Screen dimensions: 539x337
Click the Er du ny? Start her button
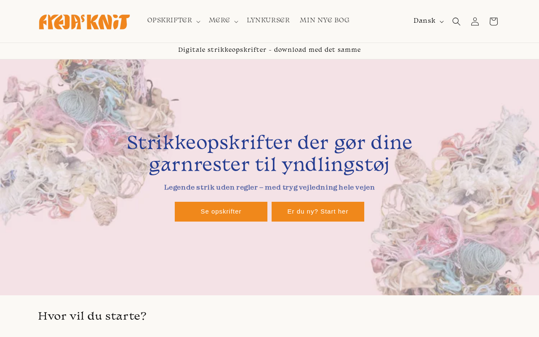[x=318, y=211]
